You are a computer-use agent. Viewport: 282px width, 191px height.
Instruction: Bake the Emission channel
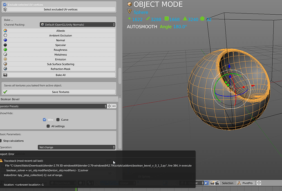59,59
